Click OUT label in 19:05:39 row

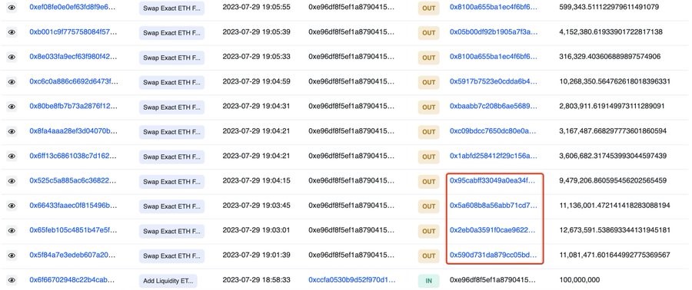(x=428, y=33)
